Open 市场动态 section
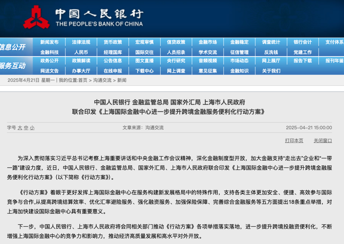Viewport: 344px width, 244px height. (x=239, y=61)
